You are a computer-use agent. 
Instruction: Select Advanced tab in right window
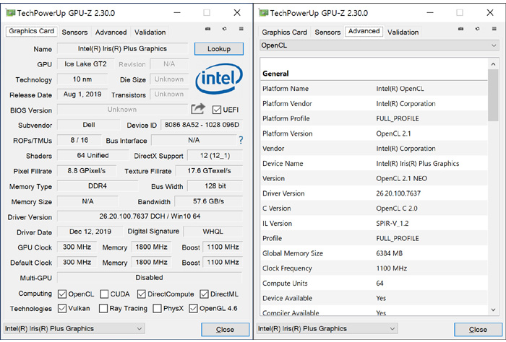tap(364, 31)
